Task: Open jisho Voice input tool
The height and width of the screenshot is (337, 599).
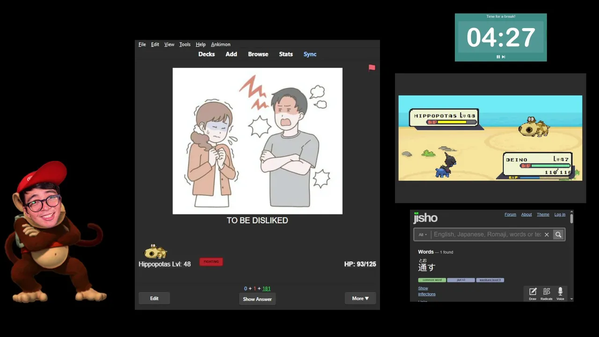Action: click(560, 293)
